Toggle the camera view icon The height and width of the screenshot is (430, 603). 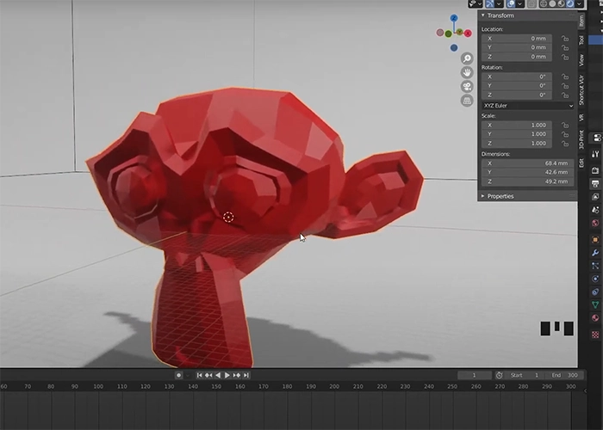point(467,86)
